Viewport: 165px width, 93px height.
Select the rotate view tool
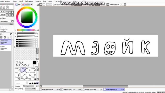(x=22, y=65)
